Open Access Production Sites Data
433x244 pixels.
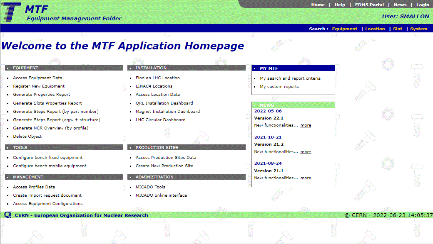pos(166,157)
